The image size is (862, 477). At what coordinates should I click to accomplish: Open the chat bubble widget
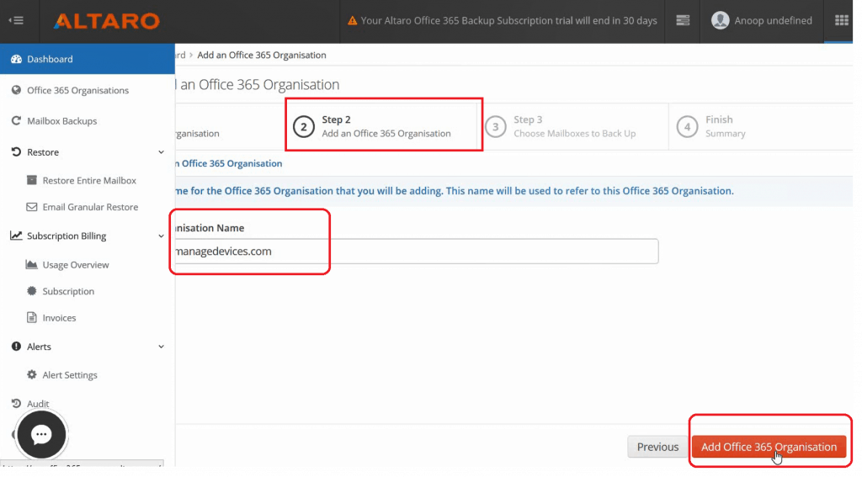click(x=41, y=435)
